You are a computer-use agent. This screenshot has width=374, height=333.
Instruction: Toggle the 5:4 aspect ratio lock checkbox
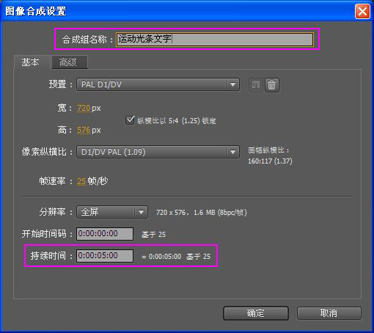click(130, 120)
